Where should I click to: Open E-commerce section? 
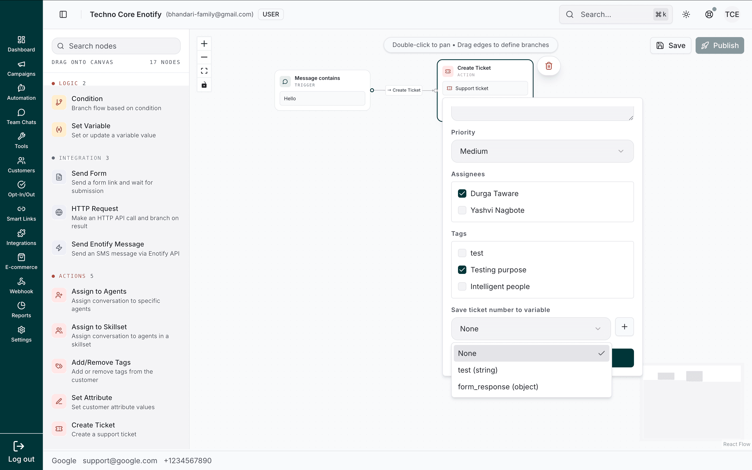point(21,261)
